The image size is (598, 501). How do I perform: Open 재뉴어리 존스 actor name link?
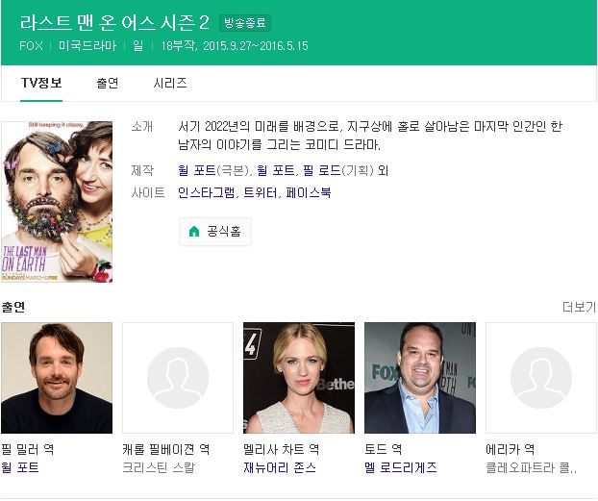tap(280, 468)
